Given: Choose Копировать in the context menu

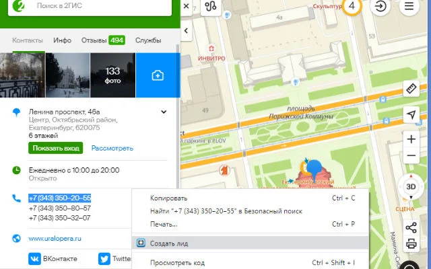Looking at the screenshot, I should 250,198.
